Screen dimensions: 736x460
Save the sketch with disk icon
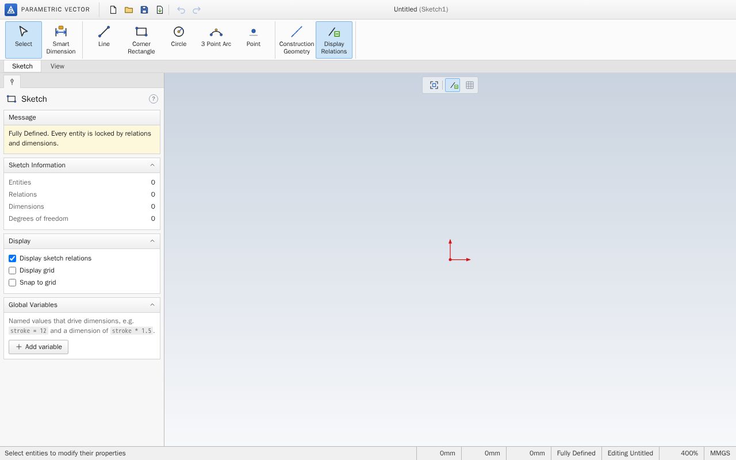coord(144,10)
